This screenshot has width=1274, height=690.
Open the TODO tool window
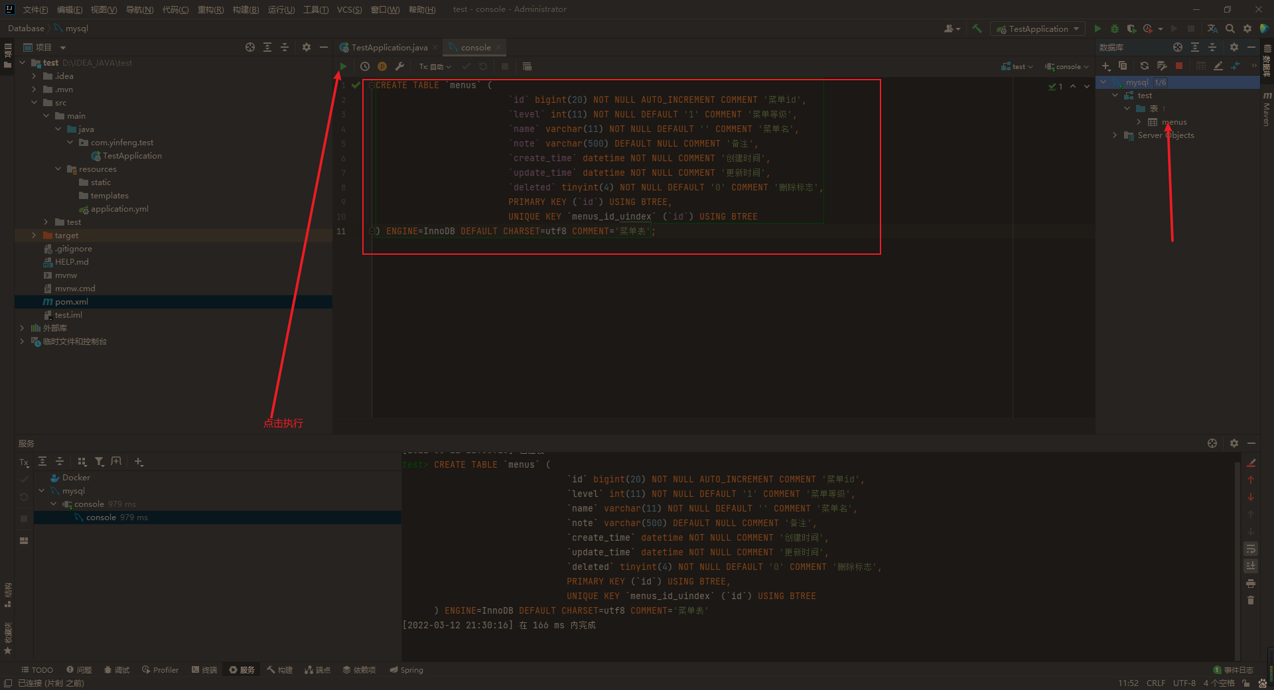(x=37, y=670)
